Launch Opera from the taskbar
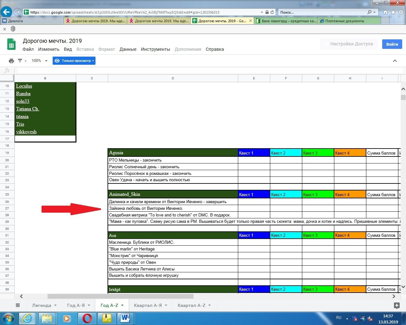The width and height of the screenshot is (406, 325). (87, 318)
